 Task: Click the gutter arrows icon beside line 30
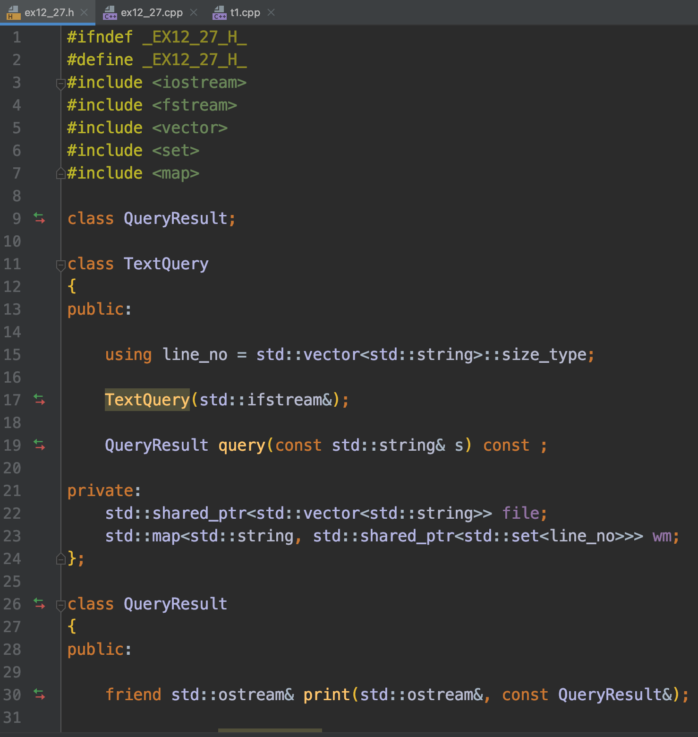[40, 694]
